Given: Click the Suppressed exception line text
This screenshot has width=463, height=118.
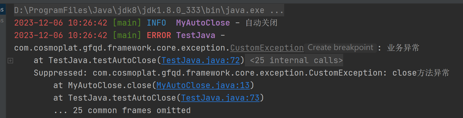Looking at the screenshot, I should click(x=241, y=73).
